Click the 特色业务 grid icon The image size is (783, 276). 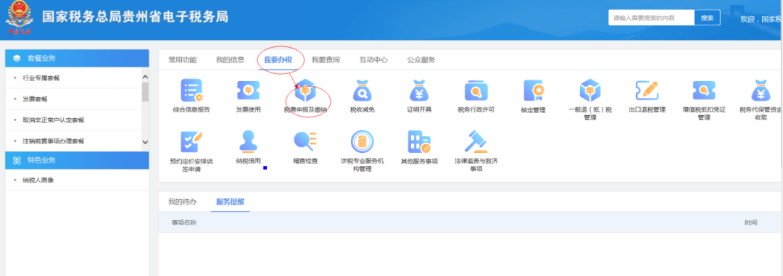pyautogui.click(x=17, y=160)
